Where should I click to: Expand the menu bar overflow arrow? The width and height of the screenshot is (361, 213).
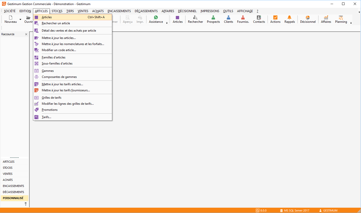click(x=359, y=12)
